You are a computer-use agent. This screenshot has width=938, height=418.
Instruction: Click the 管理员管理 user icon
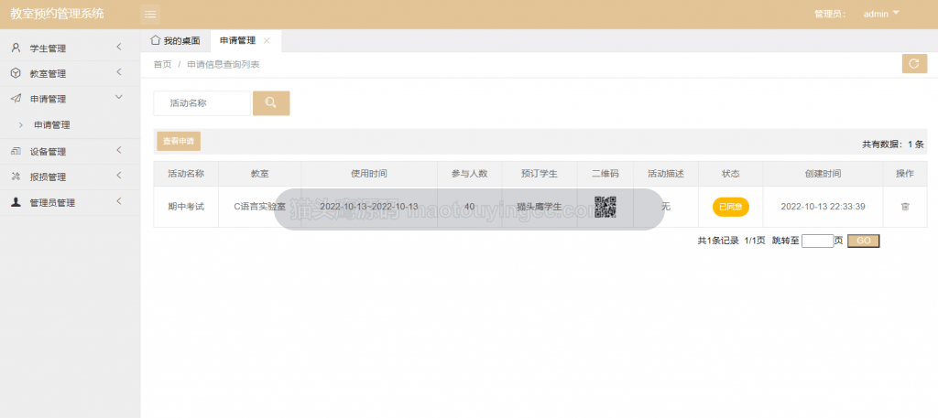pos(16,202)
